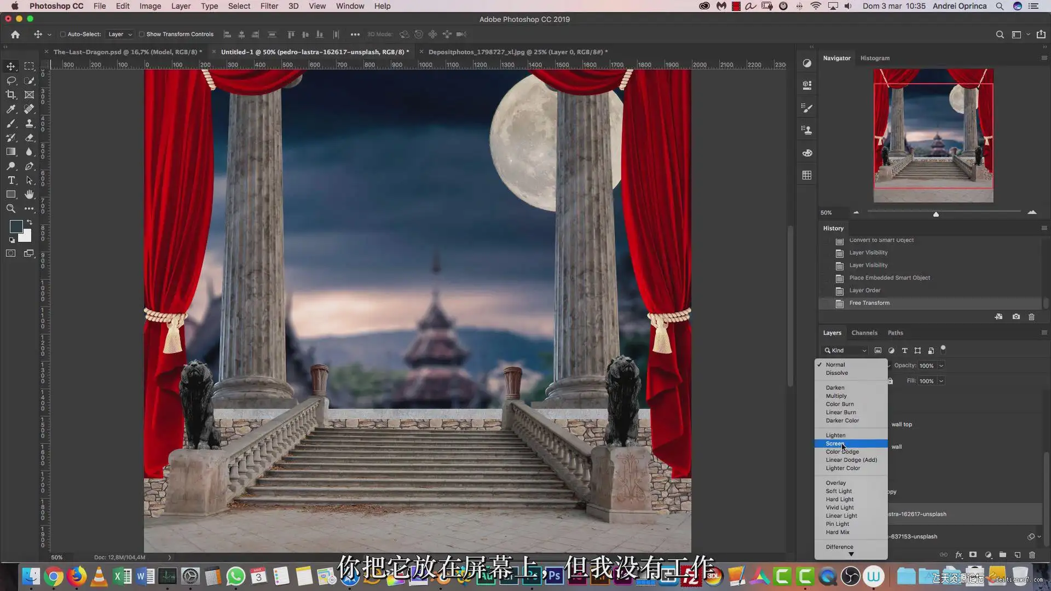
Task: Open the Filter menu
Action: (269, 6)
